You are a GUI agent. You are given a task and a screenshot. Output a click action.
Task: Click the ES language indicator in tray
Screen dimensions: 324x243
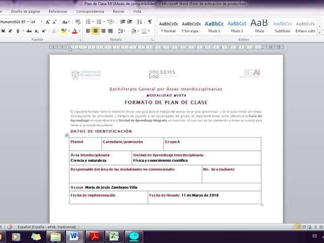pos(315,236)
